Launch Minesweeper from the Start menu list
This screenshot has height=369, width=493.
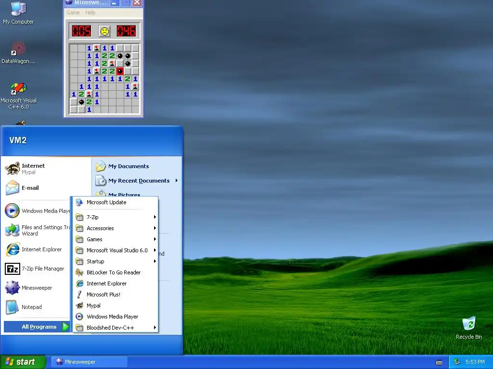coord(37,288)
